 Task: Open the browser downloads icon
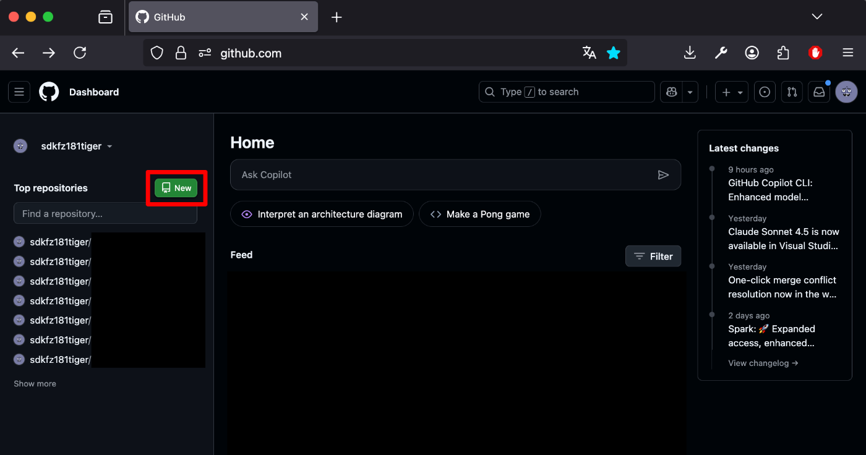pyautogui.click(x=690, y=53)
